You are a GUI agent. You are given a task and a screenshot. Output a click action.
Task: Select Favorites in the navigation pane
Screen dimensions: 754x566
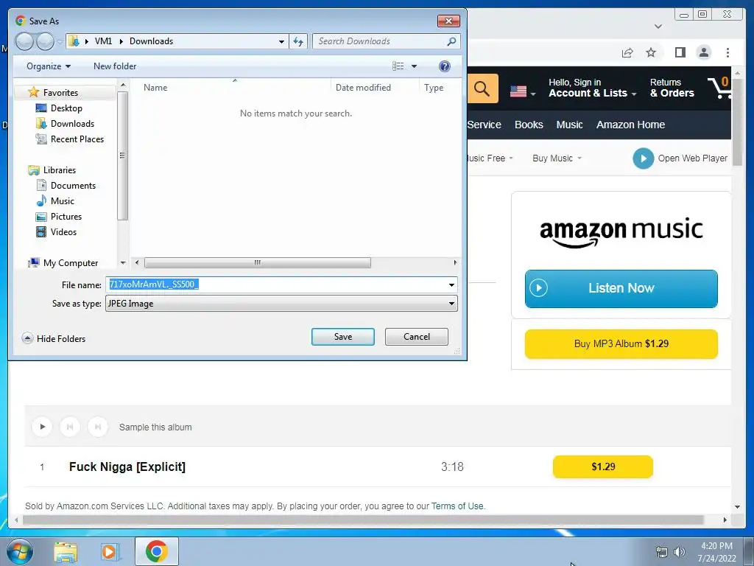[x=60, y=92]
